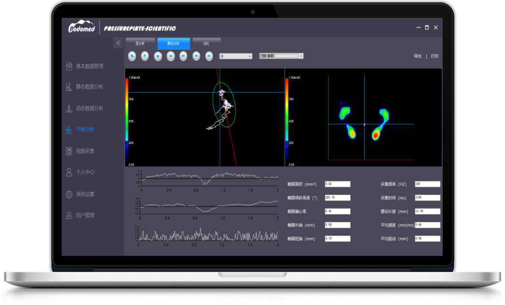Screen dimensions: 505x305
Task: Open 视频采集 video capture section
Action: point(85,151)
